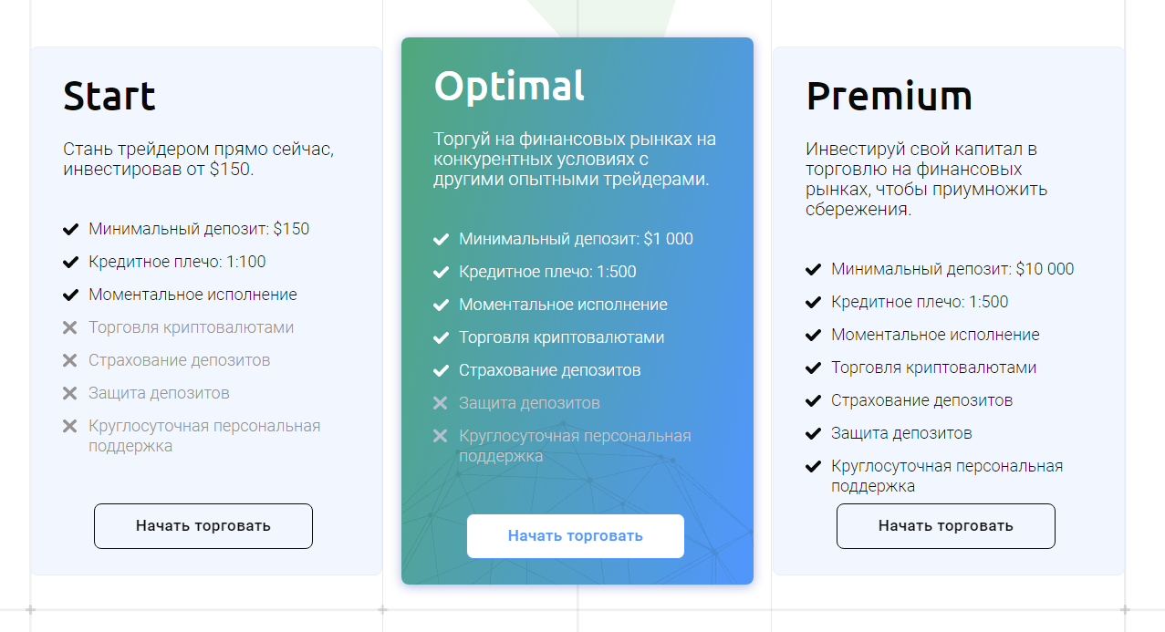Viewport: 1165px width, 632px height.
Task: Click cross icon beside Start's "Страхование депозитов"
Action: (x=70, y=361)
